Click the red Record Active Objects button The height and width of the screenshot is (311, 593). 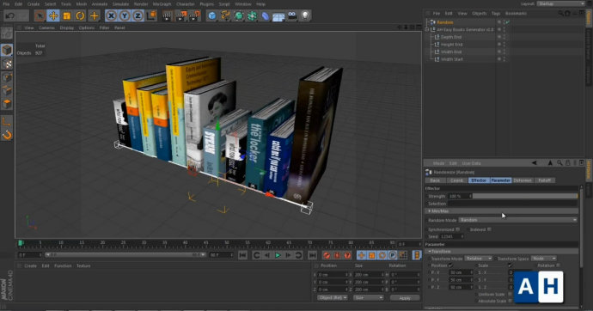[x=327, y=255]
